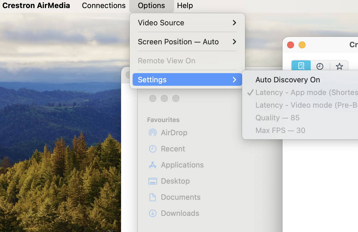Toggle Auto Discovery On setting
Viewport: 358px width, 232px height.
pyautogui.click(x=287, y=80)
